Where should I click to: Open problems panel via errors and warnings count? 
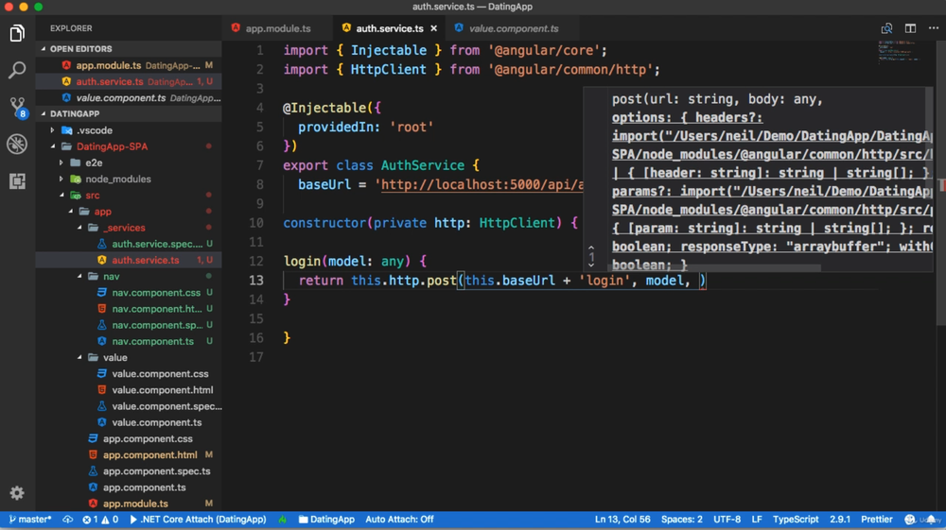coord(100,520)
